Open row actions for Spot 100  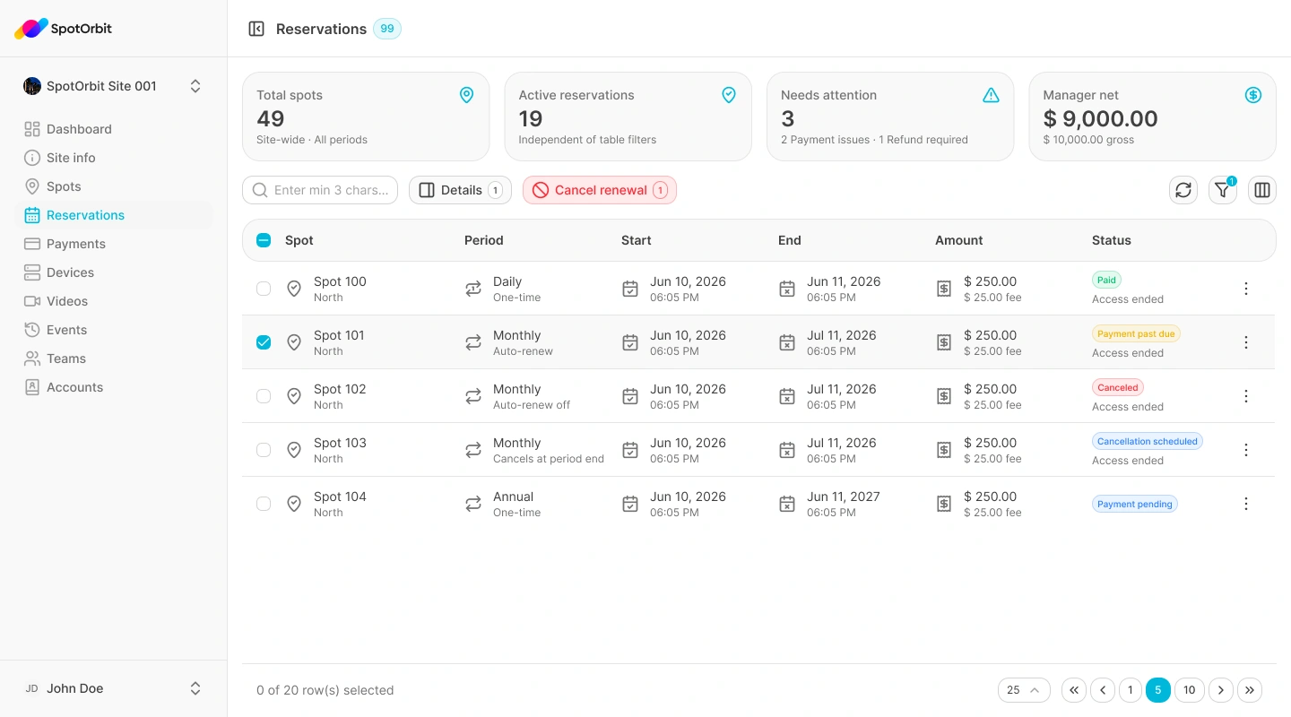(1246, 289)
